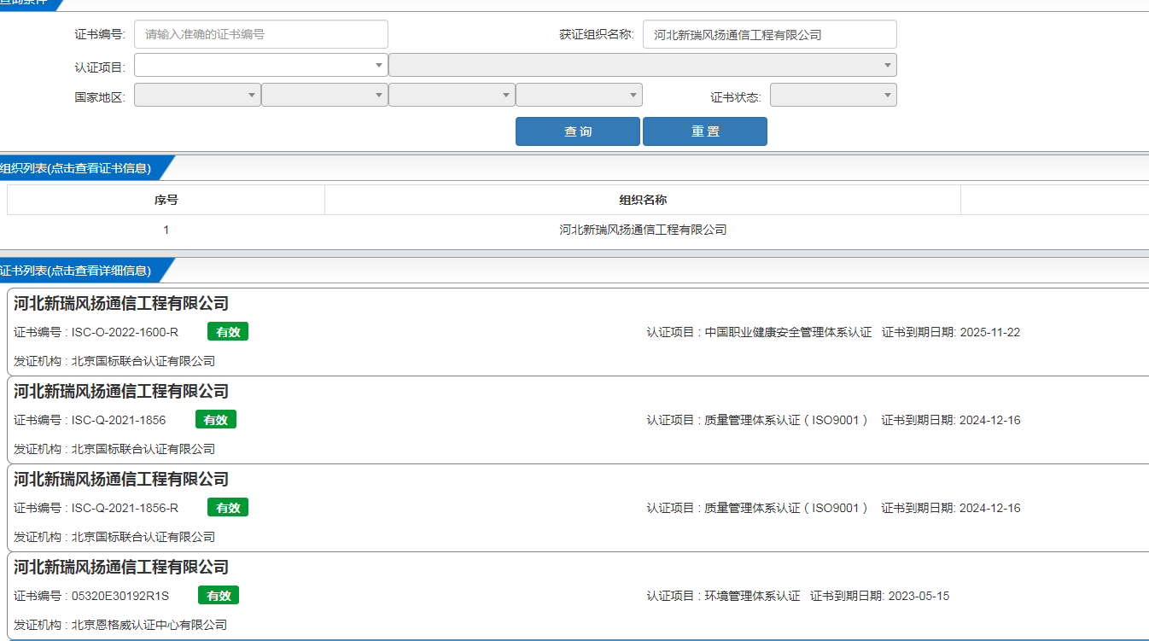Click the 序号 column header
Screen dimensions: 1149x641
[166, 200]
